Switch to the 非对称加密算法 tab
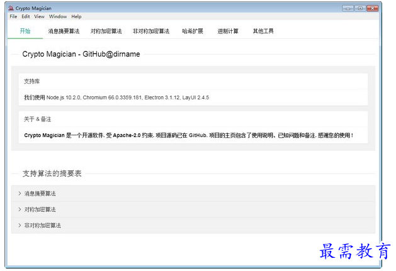 pos(151,31)
